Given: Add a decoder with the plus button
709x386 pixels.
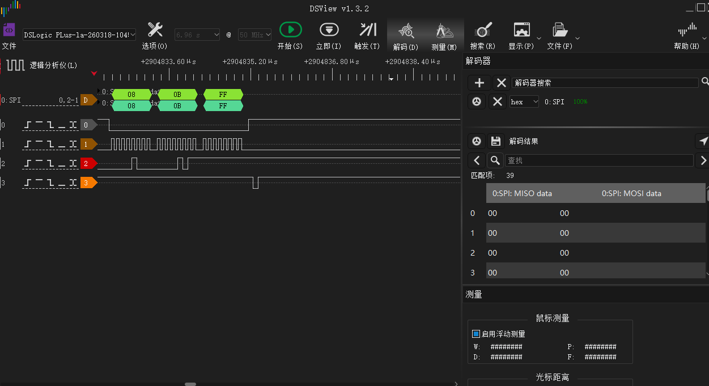Looking at the screenshot, I should (479, 83).
